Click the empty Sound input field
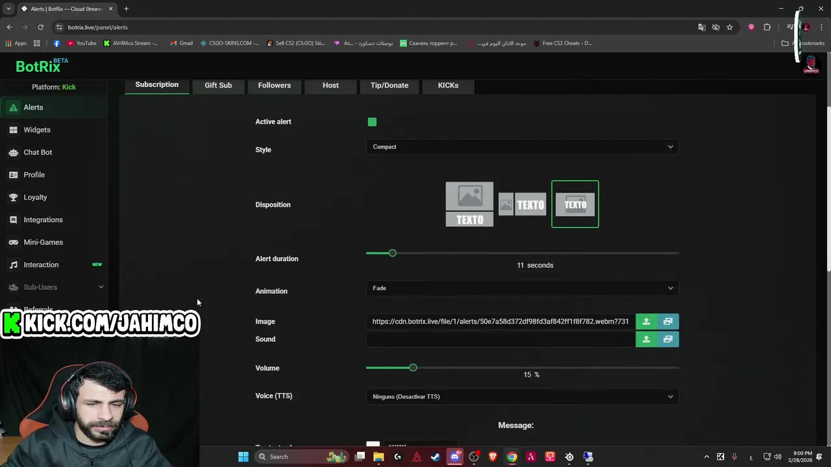The height and width of the screenshot is (467, 831). (501, 339)
